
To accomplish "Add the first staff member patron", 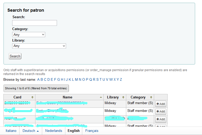I will click(161, 104).
